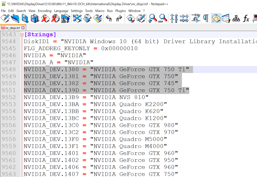Click the Undo arrow icon
Image resolution: width=257 pixels, height=177 pixels.
click(109, 18)
